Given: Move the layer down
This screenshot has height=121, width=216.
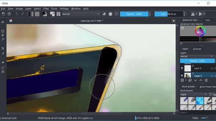Looking at the screenshot, I should click(195, 80).
